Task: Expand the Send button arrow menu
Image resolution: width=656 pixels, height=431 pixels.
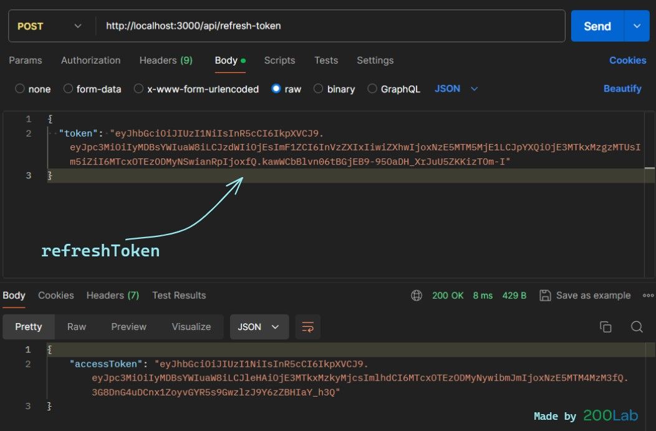Action: pyautogui.click(x=637, y=26)
